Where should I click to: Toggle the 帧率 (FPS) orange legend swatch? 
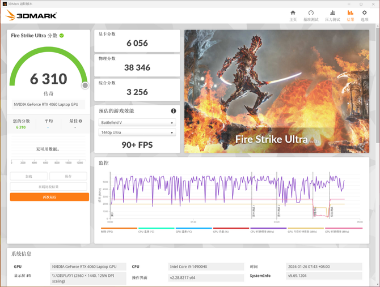119,228
